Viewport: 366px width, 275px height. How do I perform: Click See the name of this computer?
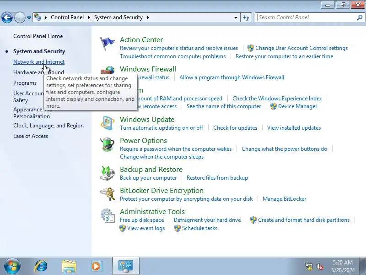coord(224,106)
